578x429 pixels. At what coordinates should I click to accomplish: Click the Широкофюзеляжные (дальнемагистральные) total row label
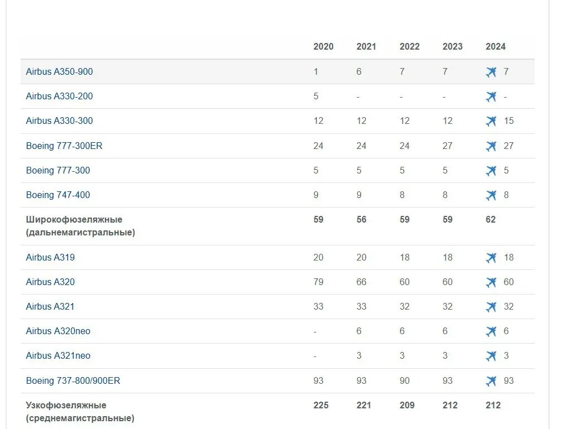coord(80,226)
